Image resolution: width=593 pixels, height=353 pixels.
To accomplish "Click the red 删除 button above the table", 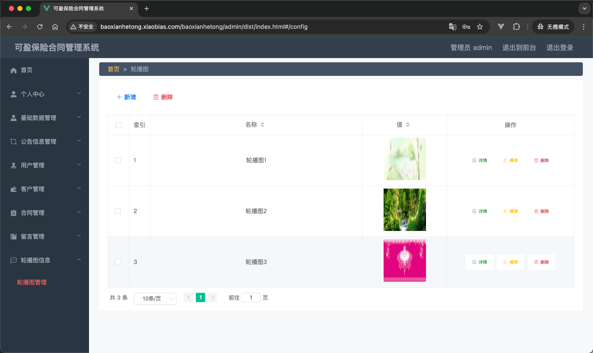I will pos(163,97).
